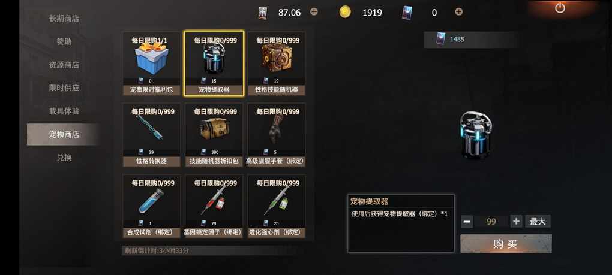The height and width of the screenshot is (275, 612).
Task: Open the 限时供应 tab
Action: 64,88
